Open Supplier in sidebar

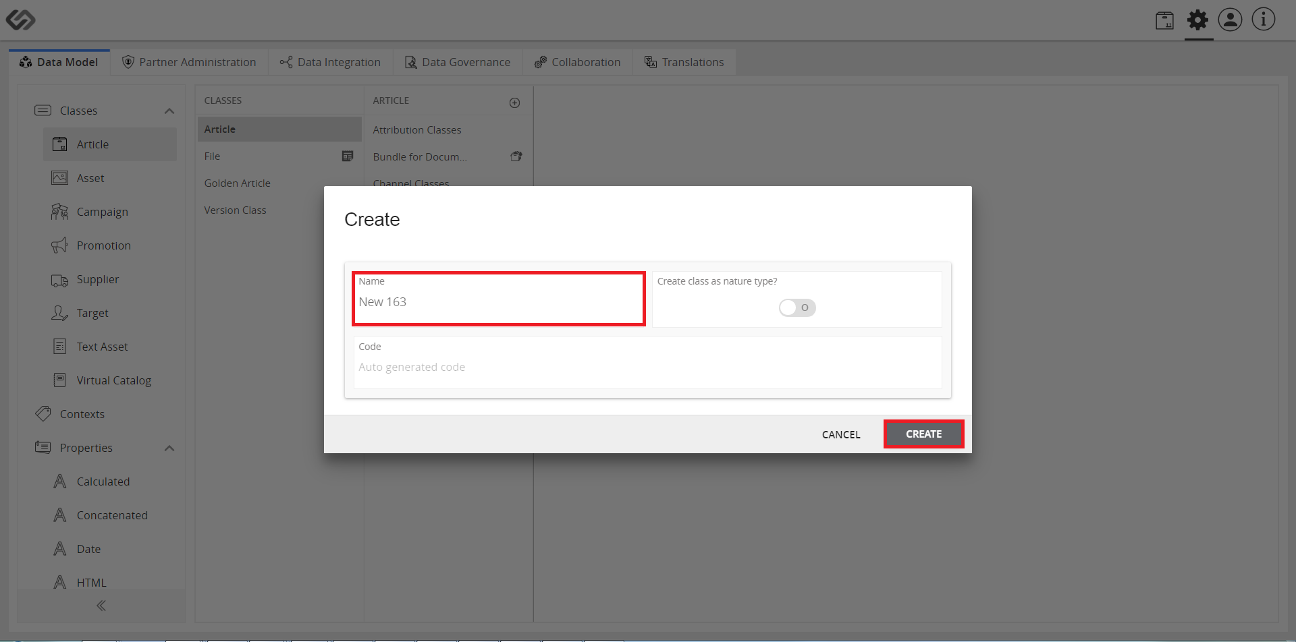tap(110, 279)
